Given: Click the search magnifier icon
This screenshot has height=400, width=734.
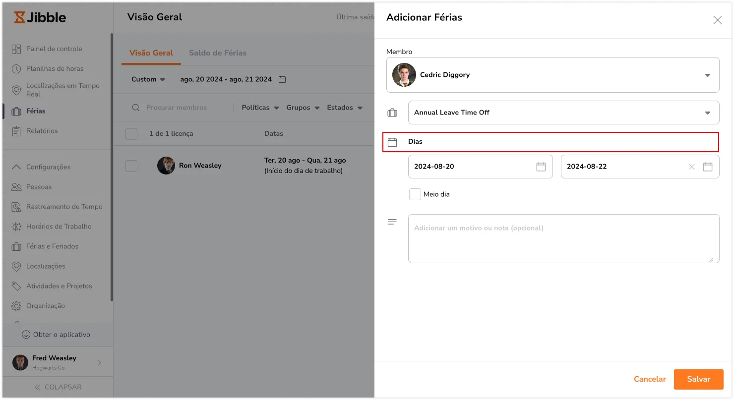Looking at the screenshot, I should (135, 108).
